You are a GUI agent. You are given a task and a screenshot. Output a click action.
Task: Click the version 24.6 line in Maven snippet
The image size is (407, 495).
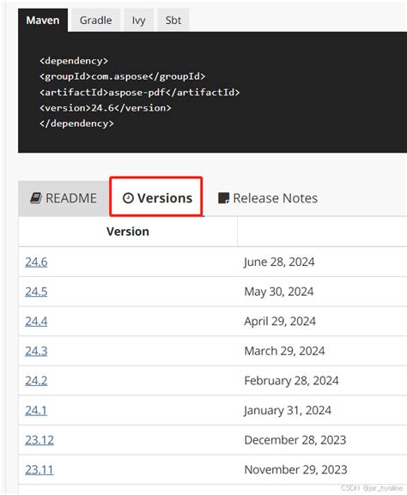[106, 108]
